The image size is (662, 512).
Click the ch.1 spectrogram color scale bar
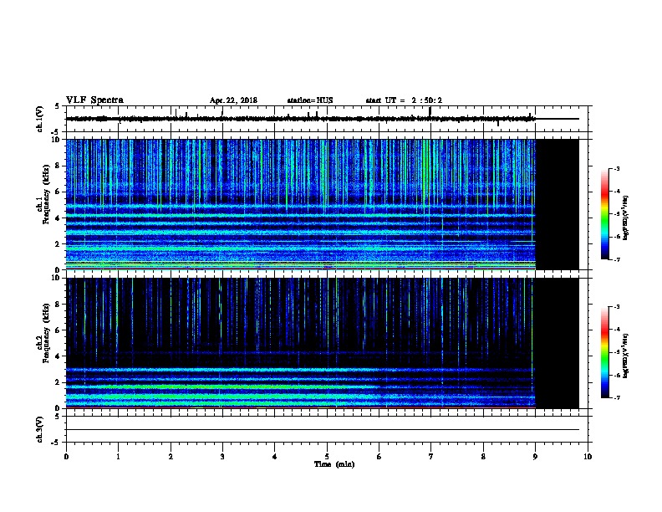coord(605,214)
